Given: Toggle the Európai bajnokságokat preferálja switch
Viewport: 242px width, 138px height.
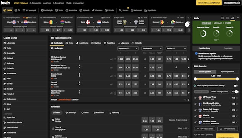Looking at the screenshot, I should (x=236, y=86).
